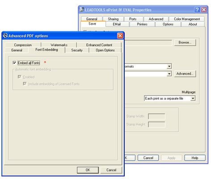Viewport: 211px width, 179px height.
Task: Click OK in Advanced PDF options dialog
Action: click(x=88, y=170)
